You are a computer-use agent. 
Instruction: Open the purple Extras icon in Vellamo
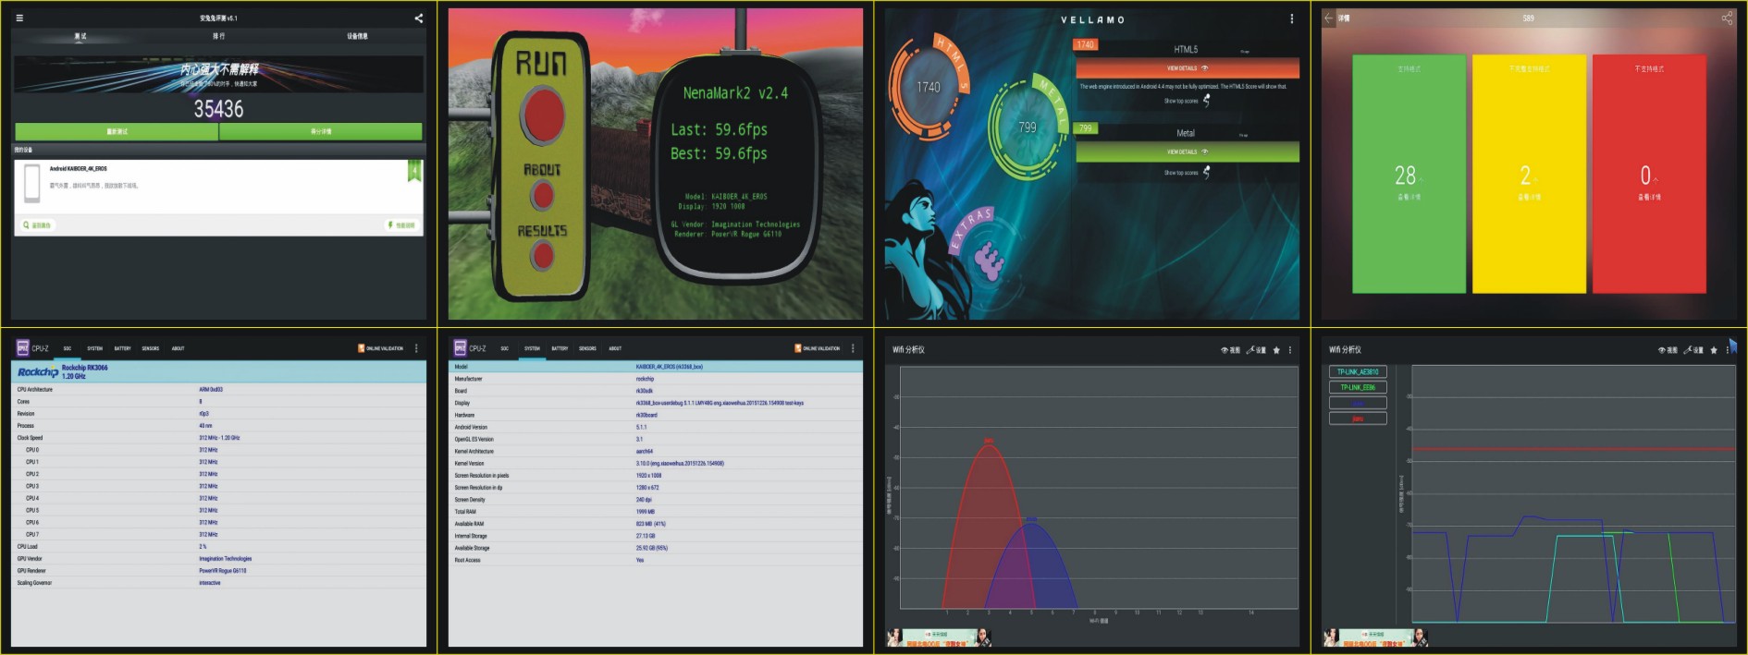pos(988,261)
